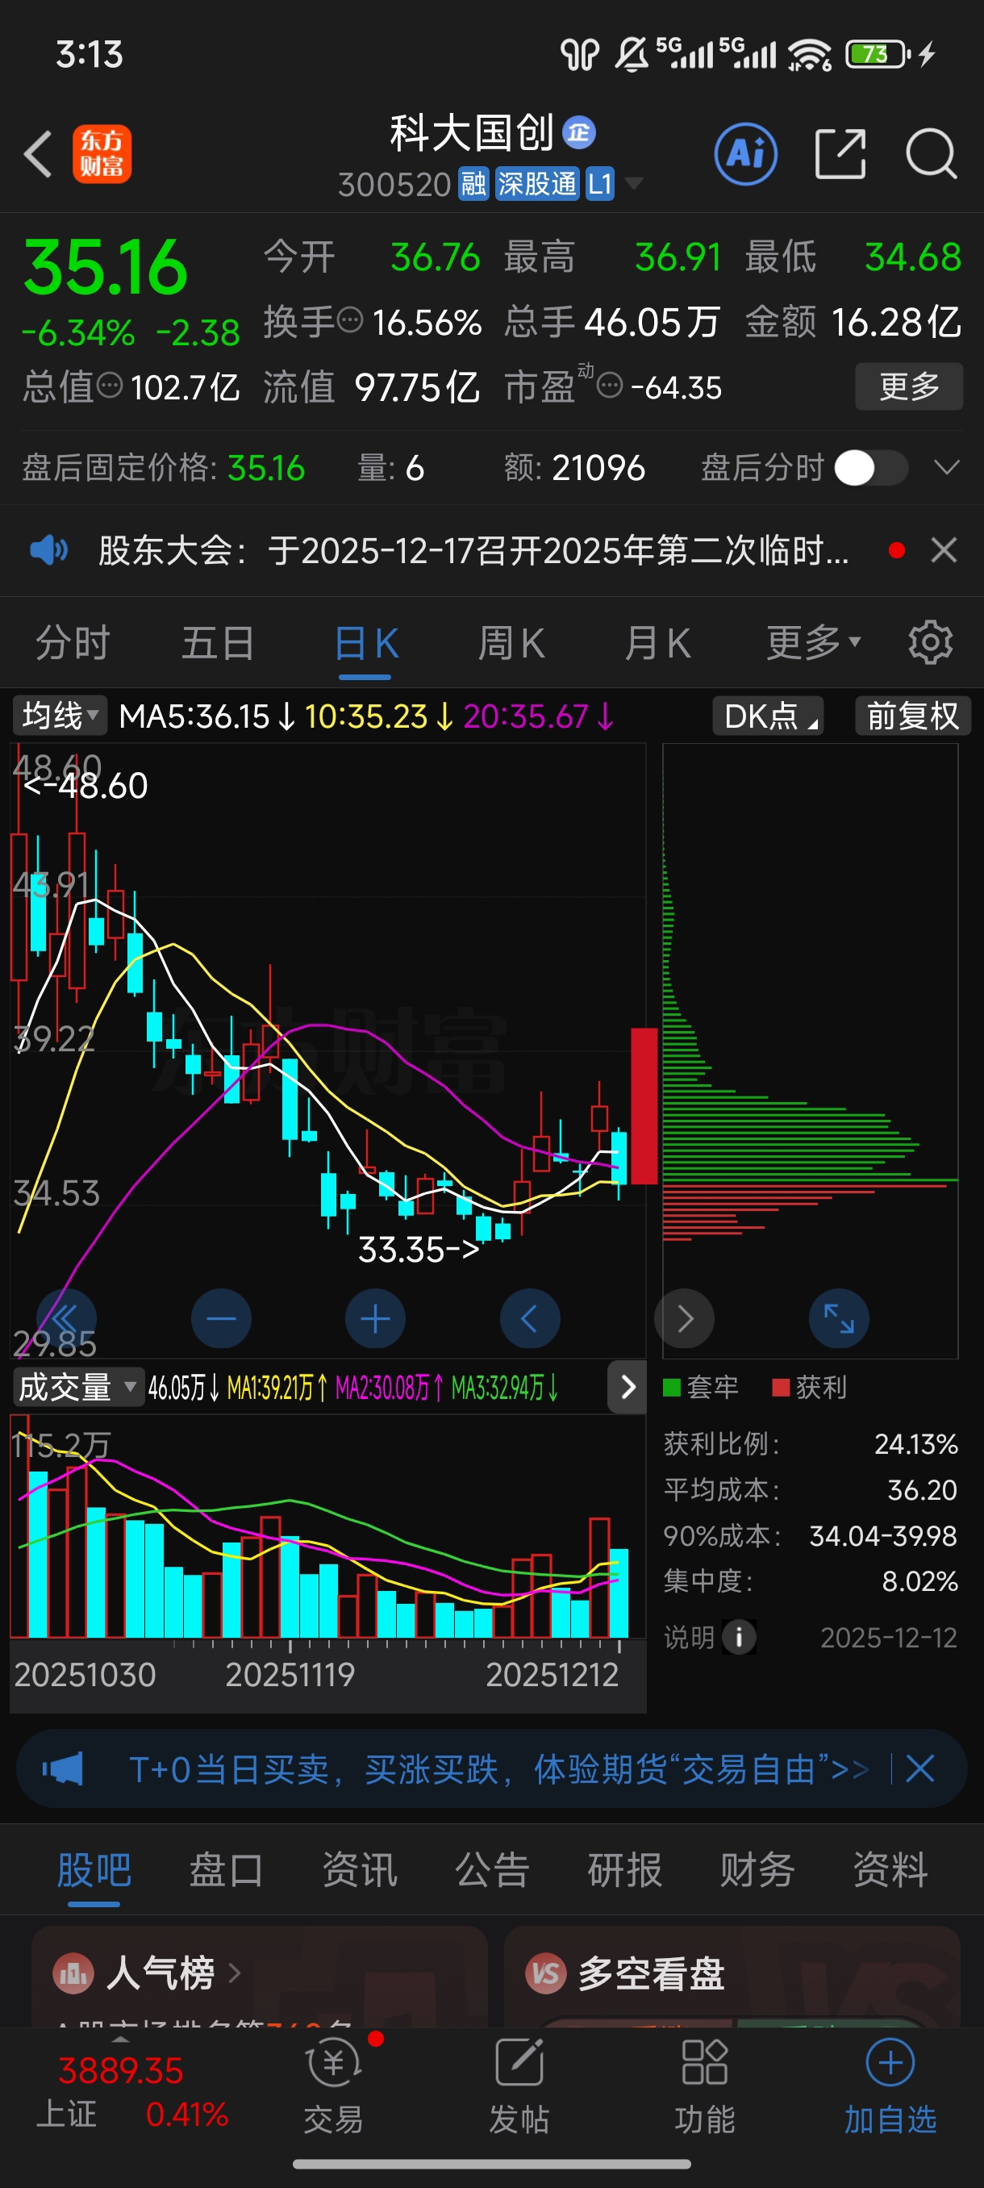Tap the L1 level badge

[x=599, y=183]
